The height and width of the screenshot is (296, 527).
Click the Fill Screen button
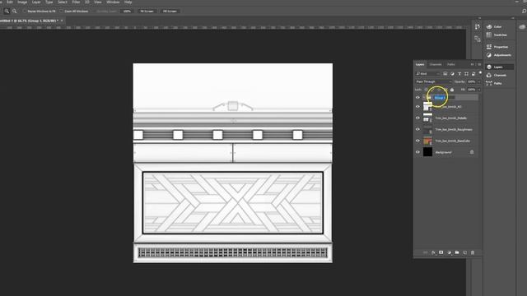(x=170, y=11)
